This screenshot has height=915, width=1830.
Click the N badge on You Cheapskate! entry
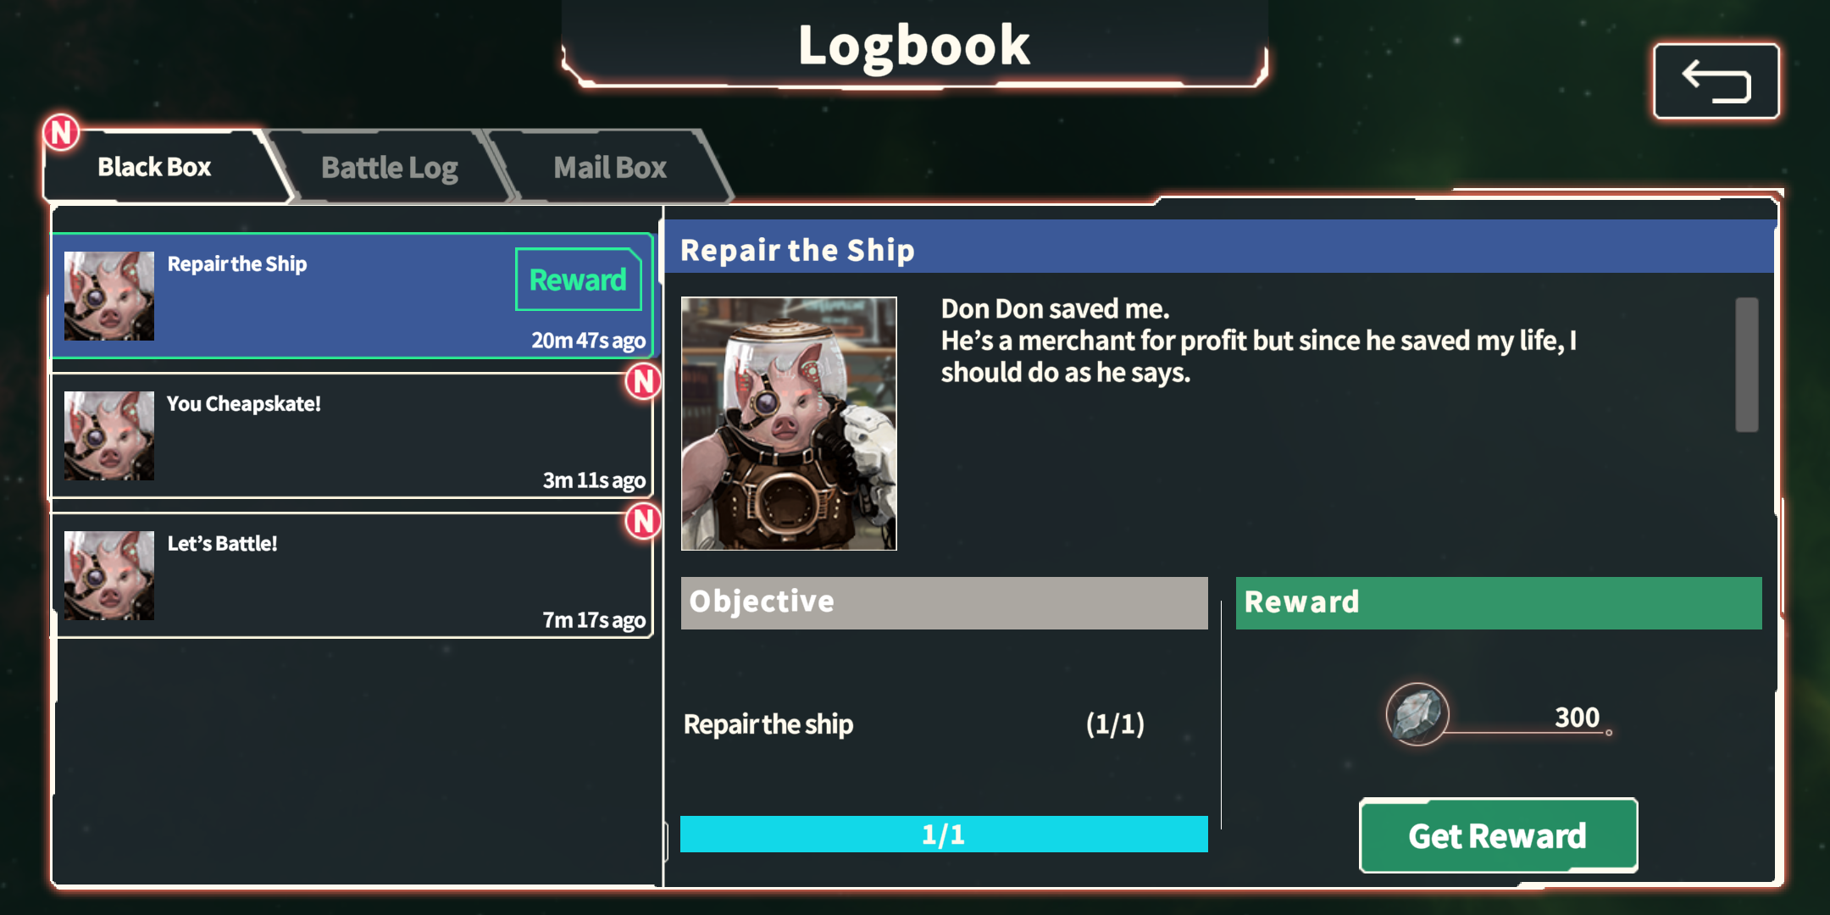point(644,381)
